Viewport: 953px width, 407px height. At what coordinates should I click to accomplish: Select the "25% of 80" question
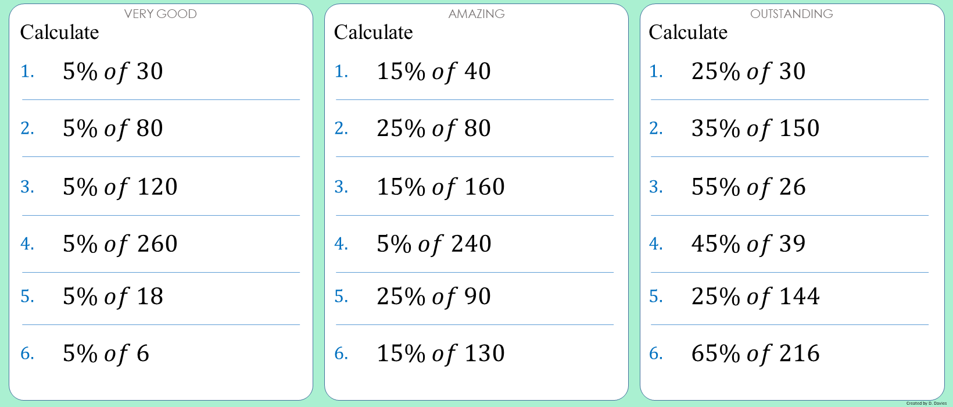tap(433, 128)
